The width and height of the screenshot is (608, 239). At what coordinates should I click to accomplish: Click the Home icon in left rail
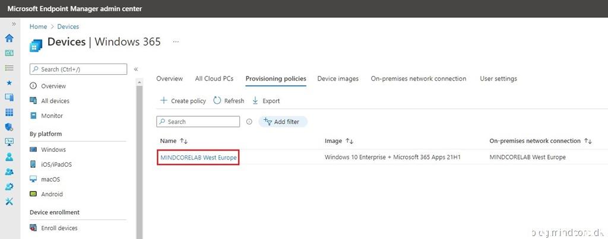[x=9, y=39]
